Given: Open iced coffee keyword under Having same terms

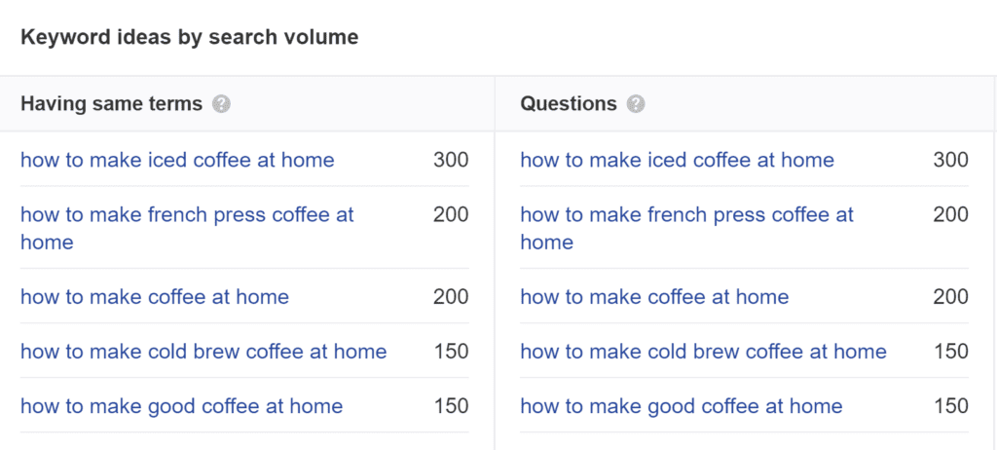Looking at the screenshot, I should point(177,160).
